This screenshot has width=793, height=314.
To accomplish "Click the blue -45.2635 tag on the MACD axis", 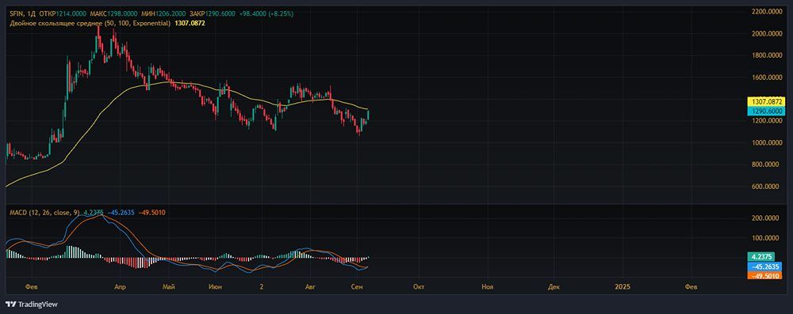I will click(764, 266).
